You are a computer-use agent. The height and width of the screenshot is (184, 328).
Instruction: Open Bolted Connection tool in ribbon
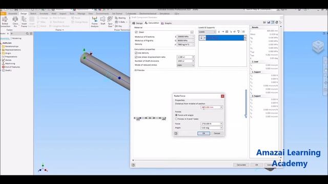5,22
